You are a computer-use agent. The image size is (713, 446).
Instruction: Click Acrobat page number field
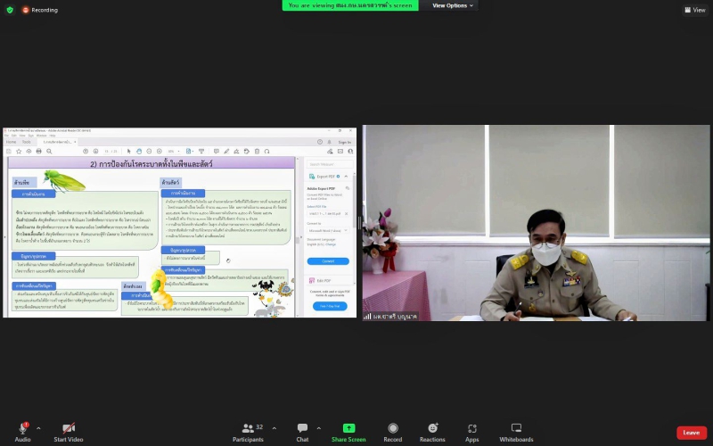pos(107,151)
